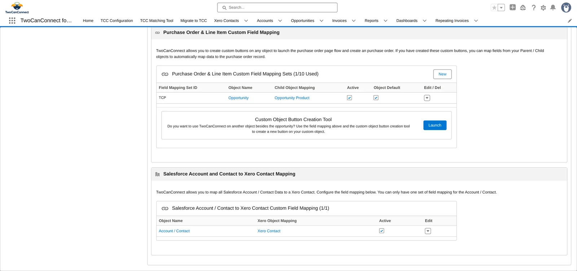Open Salesforce Trailhead guidance icon
The image size is (577, 271).
pos(523,8)
